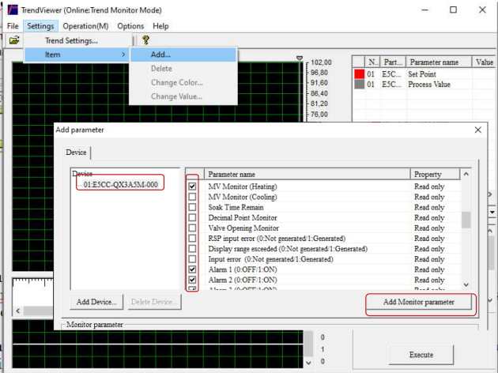Toggle MV Monitor (Heating) checkbox
498x373 pixels.
tap(192, 186)
